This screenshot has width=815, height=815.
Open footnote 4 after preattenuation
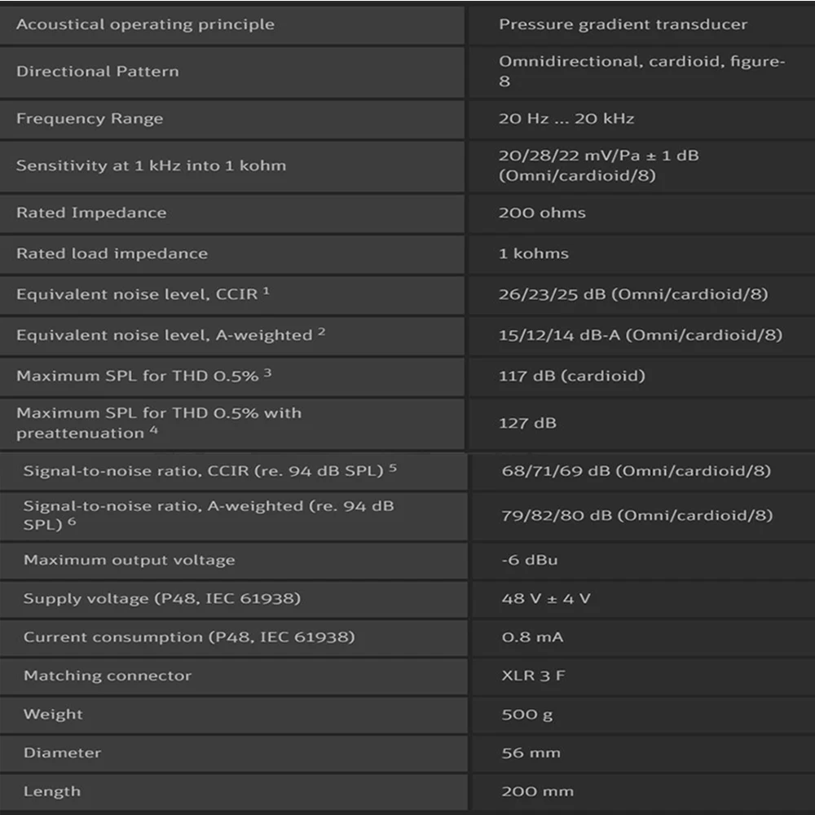tap(154, 430)
